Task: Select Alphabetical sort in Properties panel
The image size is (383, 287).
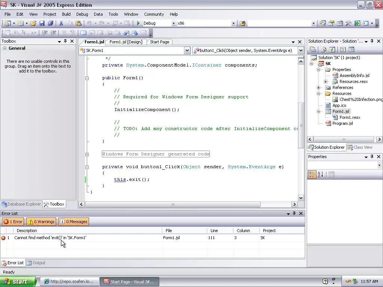Action: tap(321, 175)
